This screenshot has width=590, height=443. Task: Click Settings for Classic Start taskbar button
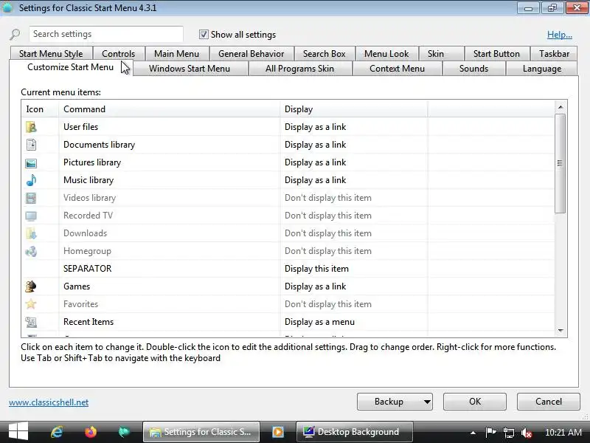pyautogui.click(x=201, y=432)
